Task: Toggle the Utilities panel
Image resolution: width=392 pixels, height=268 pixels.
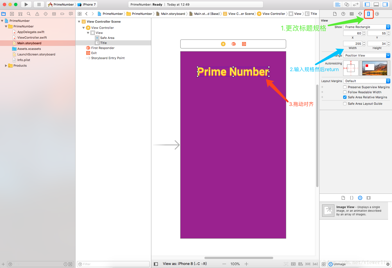Action: coord(385,4)
